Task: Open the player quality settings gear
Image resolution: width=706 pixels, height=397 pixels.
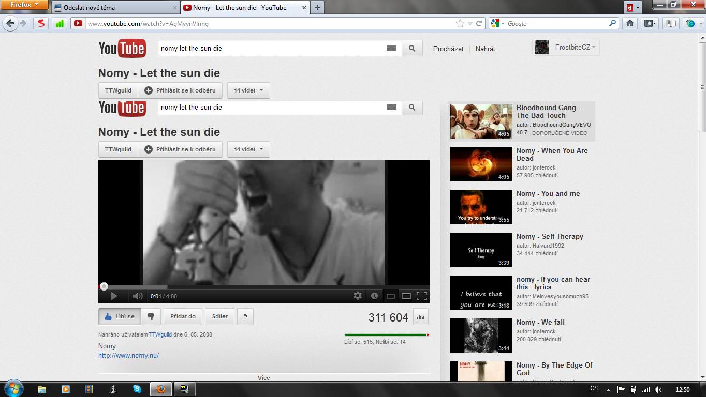Action: [x=357, y=296]
